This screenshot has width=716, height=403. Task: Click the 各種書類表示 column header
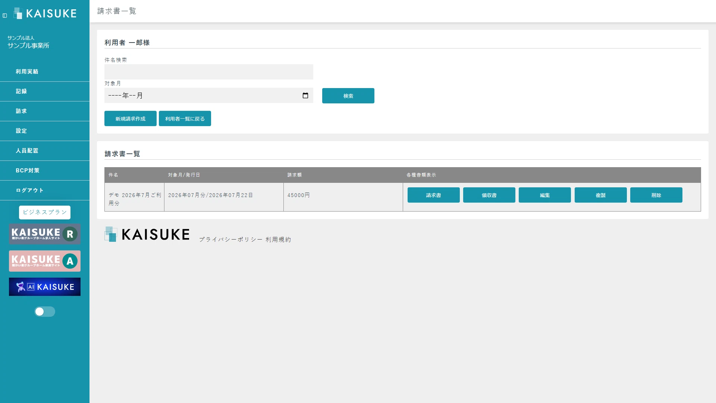click(x=552, y=175)
